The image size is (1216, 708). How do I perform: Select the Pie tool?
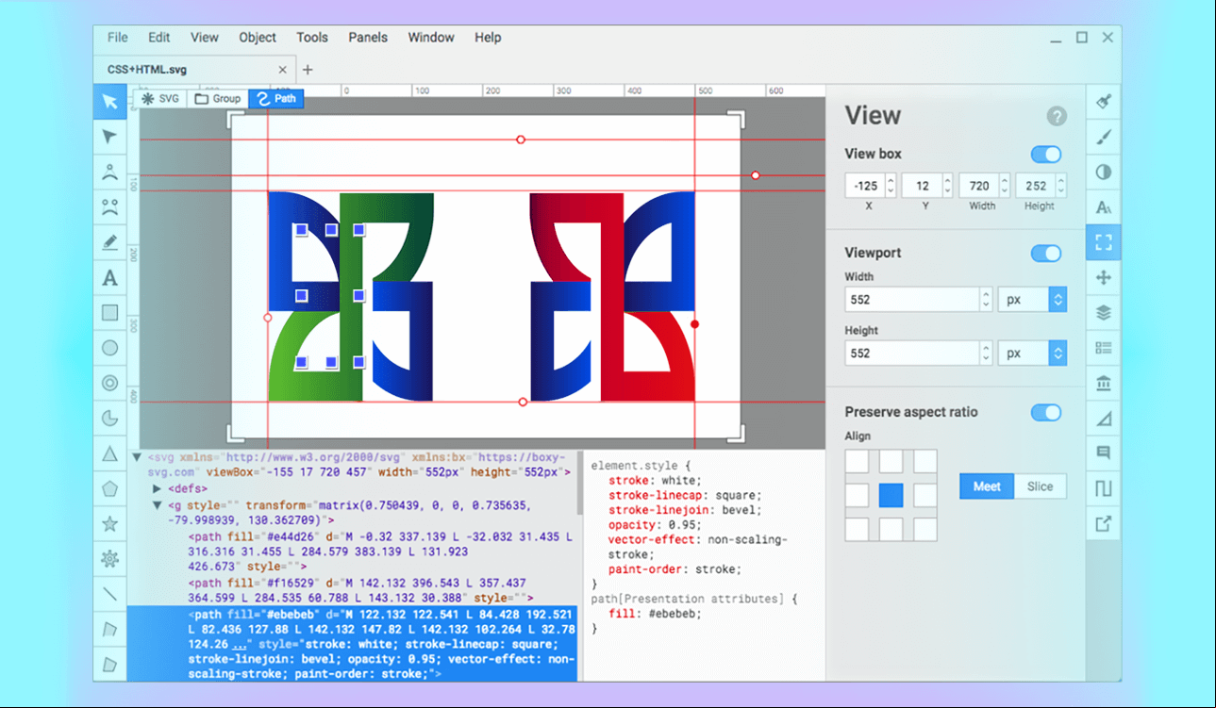110,419
